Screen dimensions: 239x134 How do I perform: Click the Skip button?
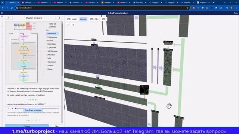[57, 126]
